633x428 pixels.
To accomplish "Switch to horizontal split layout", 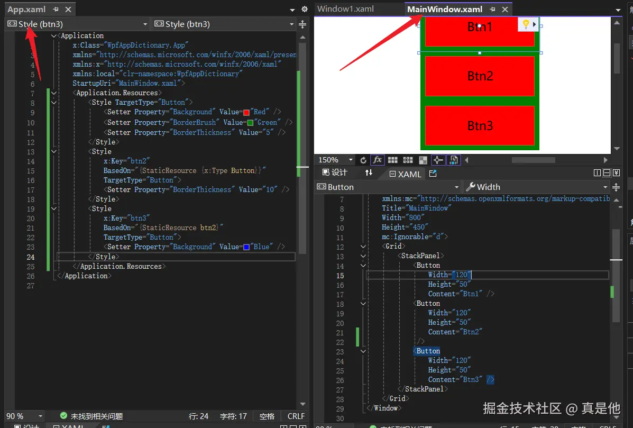I will click(607, 173).
